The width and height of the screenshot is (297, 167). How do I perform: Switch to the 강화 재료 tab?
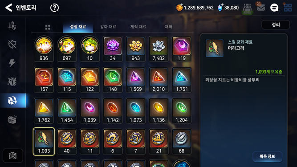tap(108, 27)
